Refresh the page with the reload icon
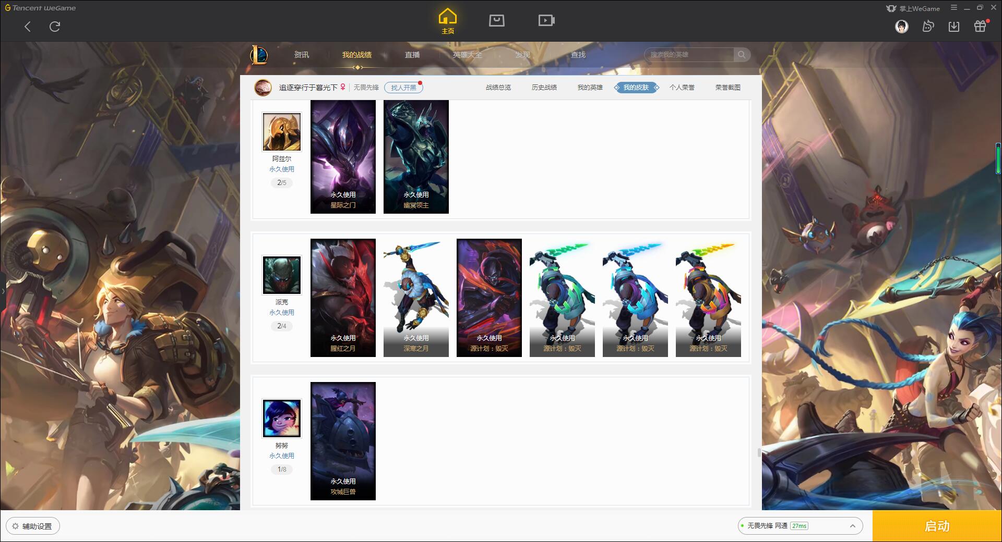This screenshot has height=542, width=1002. point(55,27)
